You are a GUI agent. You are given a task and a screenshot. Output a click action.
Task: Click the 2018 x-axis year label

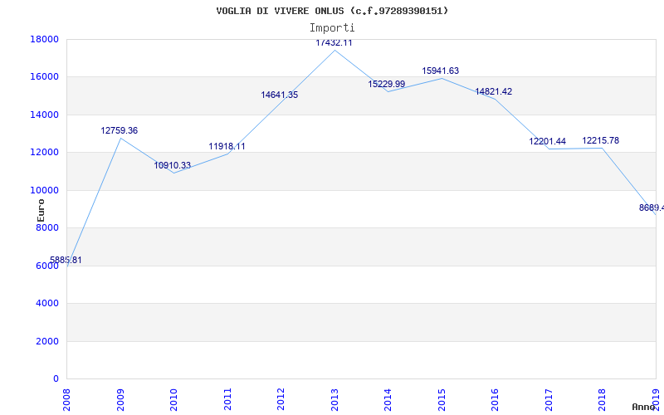click(602, 400)
